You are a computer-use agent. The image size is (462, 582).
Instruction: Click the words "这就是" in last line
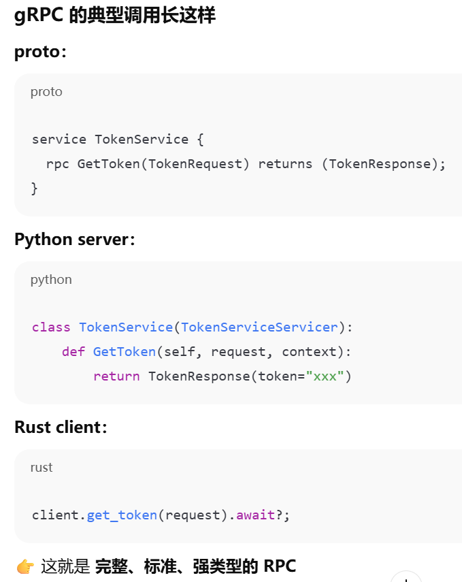click(x=65, y=566)
